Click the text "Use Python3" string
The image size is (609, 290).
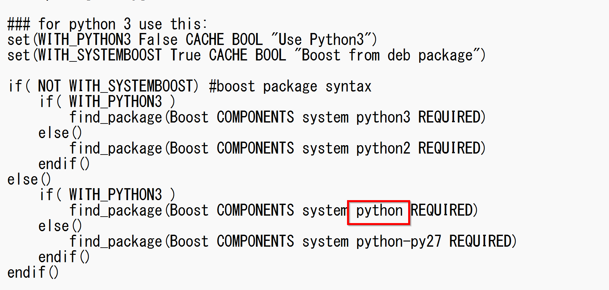tap(323, 40)
